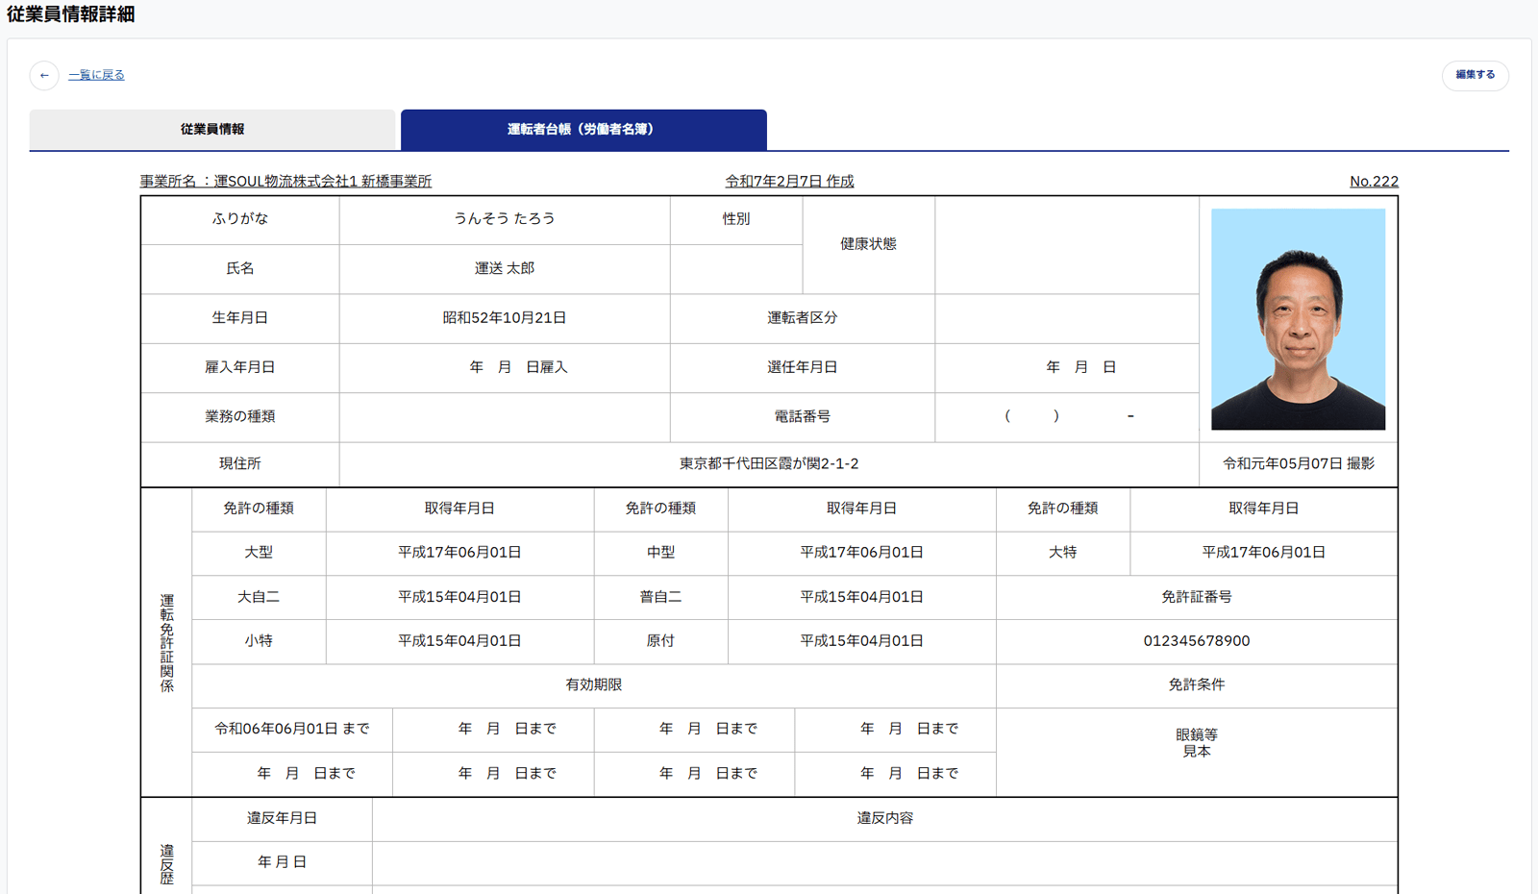
Task: Click the 大特 license type cell
Action: (1062, 553)
